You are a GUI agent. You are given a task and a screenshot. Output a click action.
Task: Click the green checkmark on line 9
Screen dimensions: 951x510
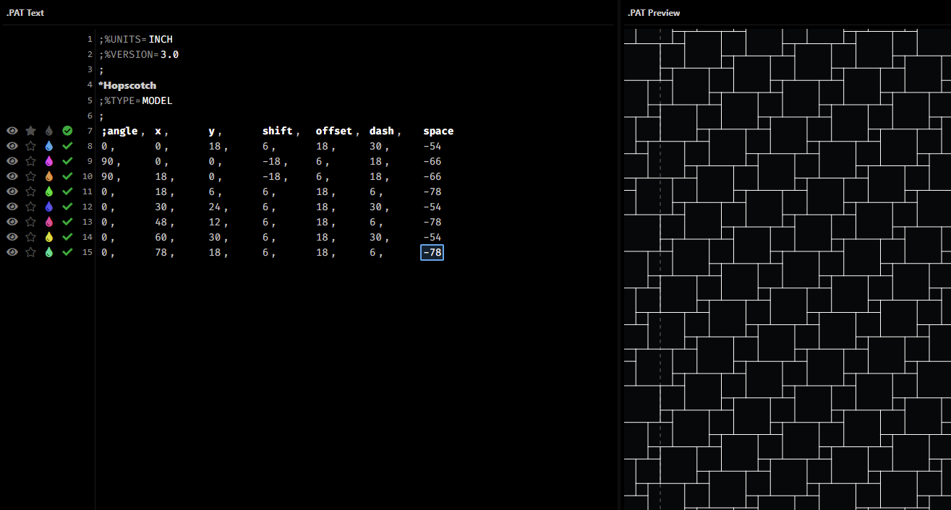tap(67, 161)
